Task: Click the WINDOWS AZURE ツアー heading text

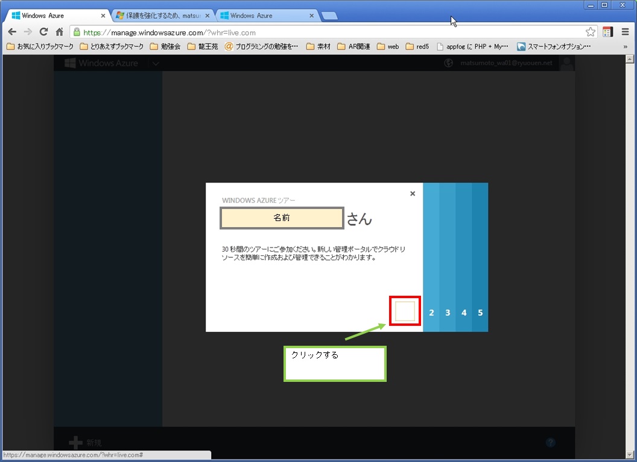Action: (258, 201)
